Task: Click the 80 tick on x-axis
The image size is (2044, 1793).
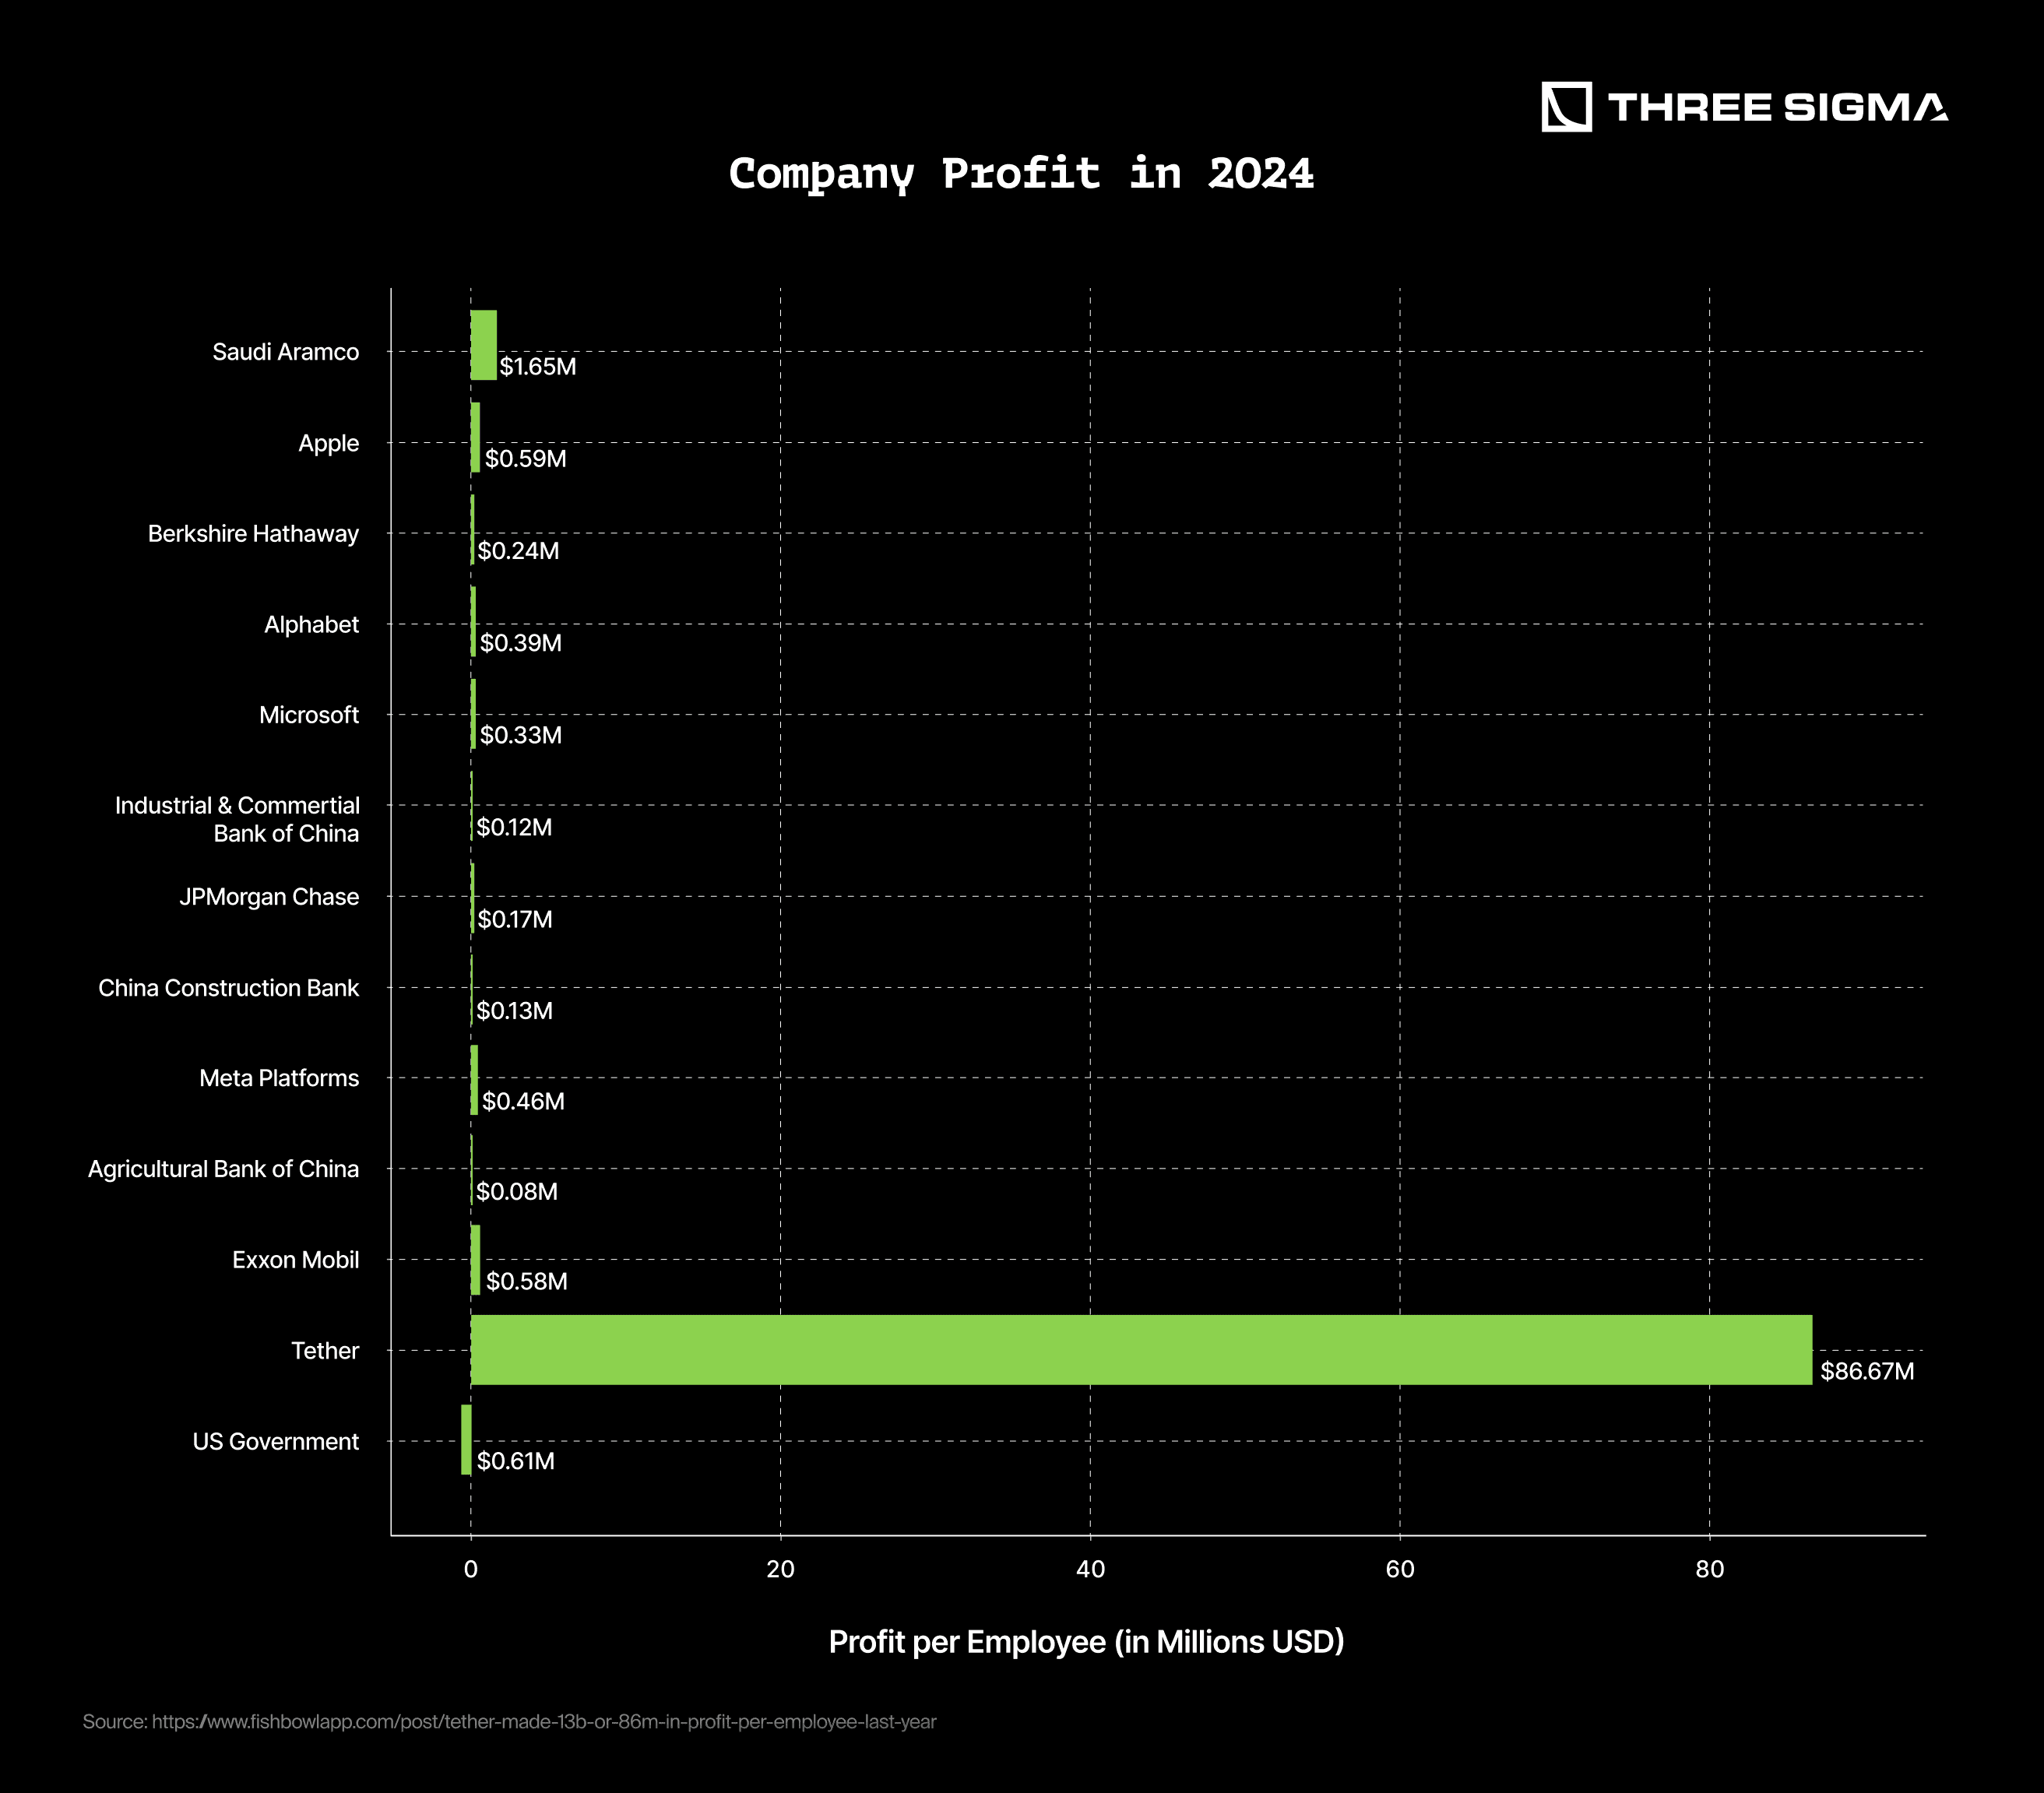Action: pos(1709,1569)
